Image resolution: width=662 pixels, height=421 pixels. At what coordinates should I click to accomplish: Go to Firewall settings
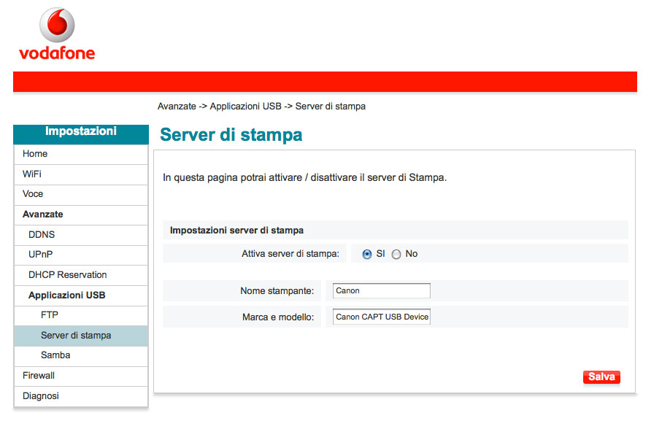pyautogui.click(x=80, y=376)
